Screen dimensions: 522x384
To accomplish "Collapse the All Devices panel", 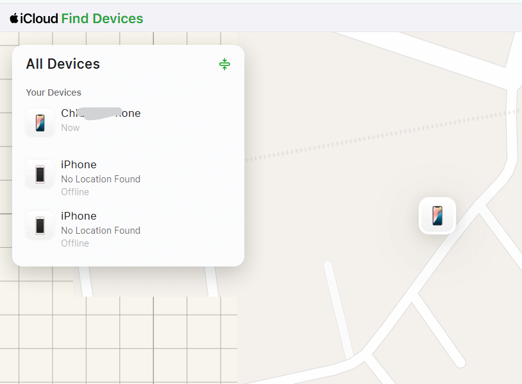I will pos(224,64).
